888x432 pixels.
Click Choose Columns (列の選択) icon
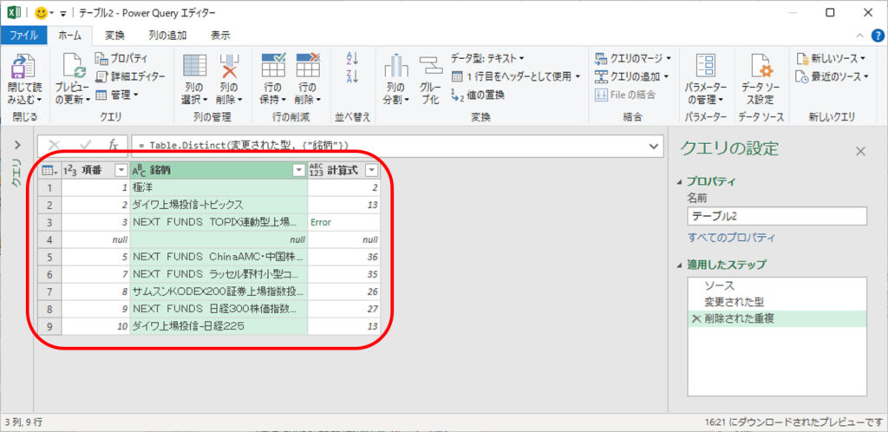[x=195, y=66]
